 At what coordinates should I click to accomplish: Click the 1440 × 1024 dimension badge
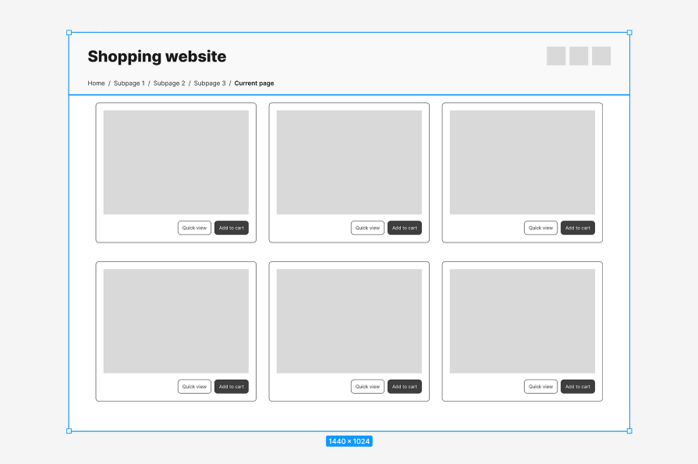tap(349, 441)
